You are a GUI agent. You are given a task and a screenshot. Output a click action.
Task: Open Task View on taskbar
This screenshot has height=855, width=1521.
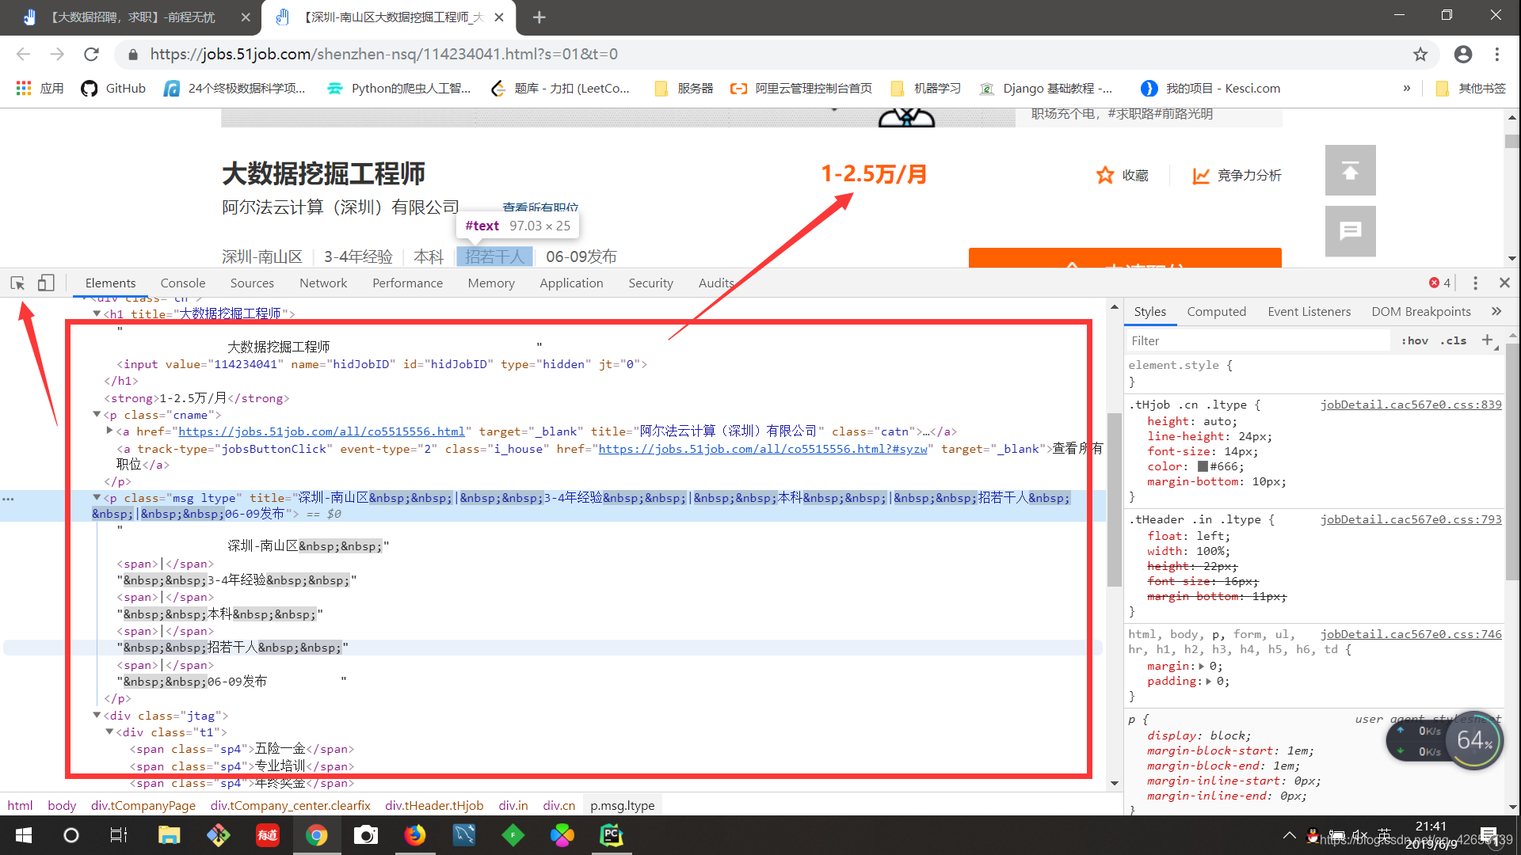119,835
